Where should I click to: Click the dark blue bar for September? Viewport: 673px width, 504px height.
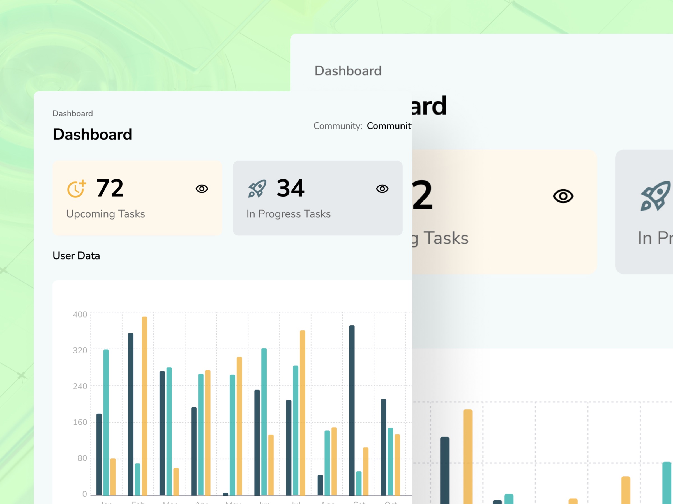pyautogui.click(x=352, y=410)
